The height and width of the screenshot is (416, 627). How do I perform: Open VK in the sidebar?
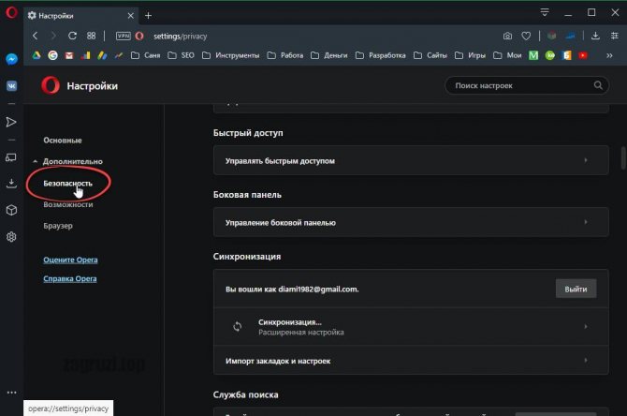pyautogui.click(x=11, y=85)
